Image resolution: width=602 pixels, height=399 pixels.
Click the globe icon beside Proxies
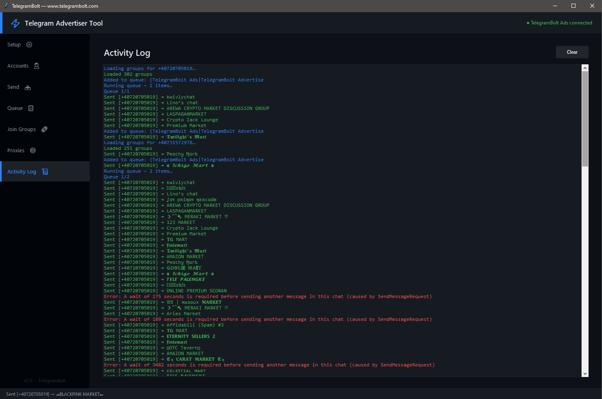point(33,151)
